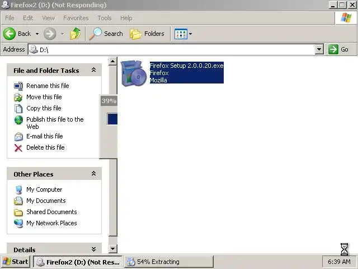
Task: Open the My Computer link
Action: pos(44,189)
